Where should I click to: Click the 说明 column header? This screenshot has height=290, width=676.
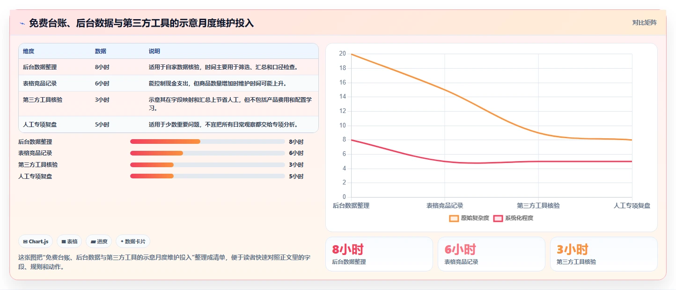(x=154, y=51)
